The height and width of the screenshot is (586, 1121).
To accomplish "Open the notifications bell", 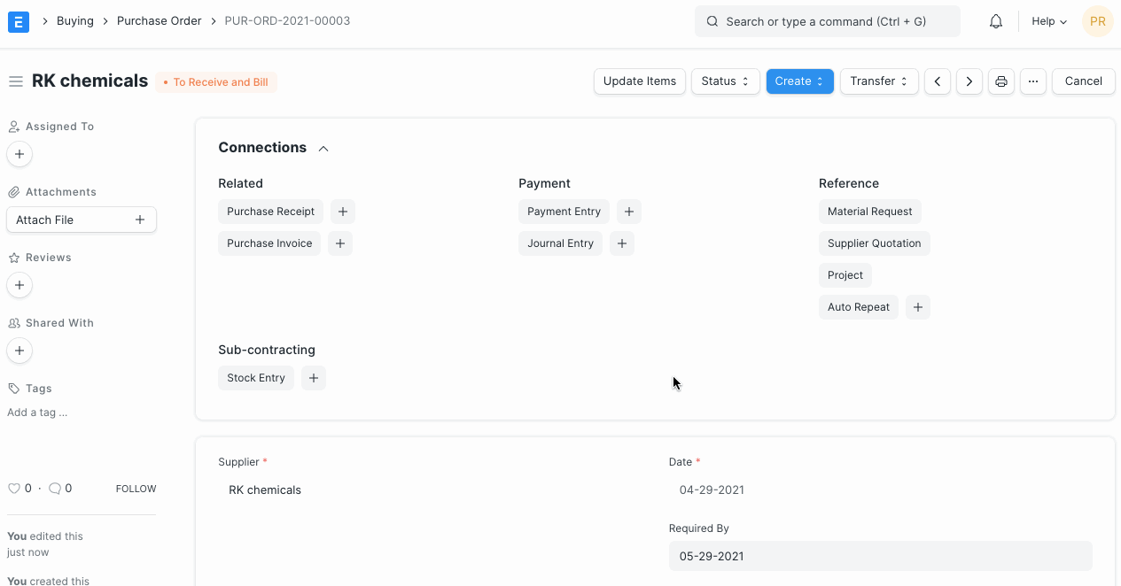I will (x=995, y=20).
